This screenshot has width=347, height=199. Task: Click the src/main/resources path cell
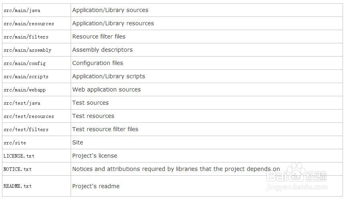tap(28, 24)
